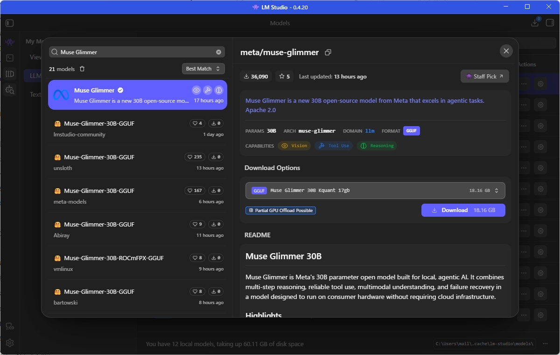Select the unsloth Muse-Glimmer-30B-GGUF result

coord(138,162)
